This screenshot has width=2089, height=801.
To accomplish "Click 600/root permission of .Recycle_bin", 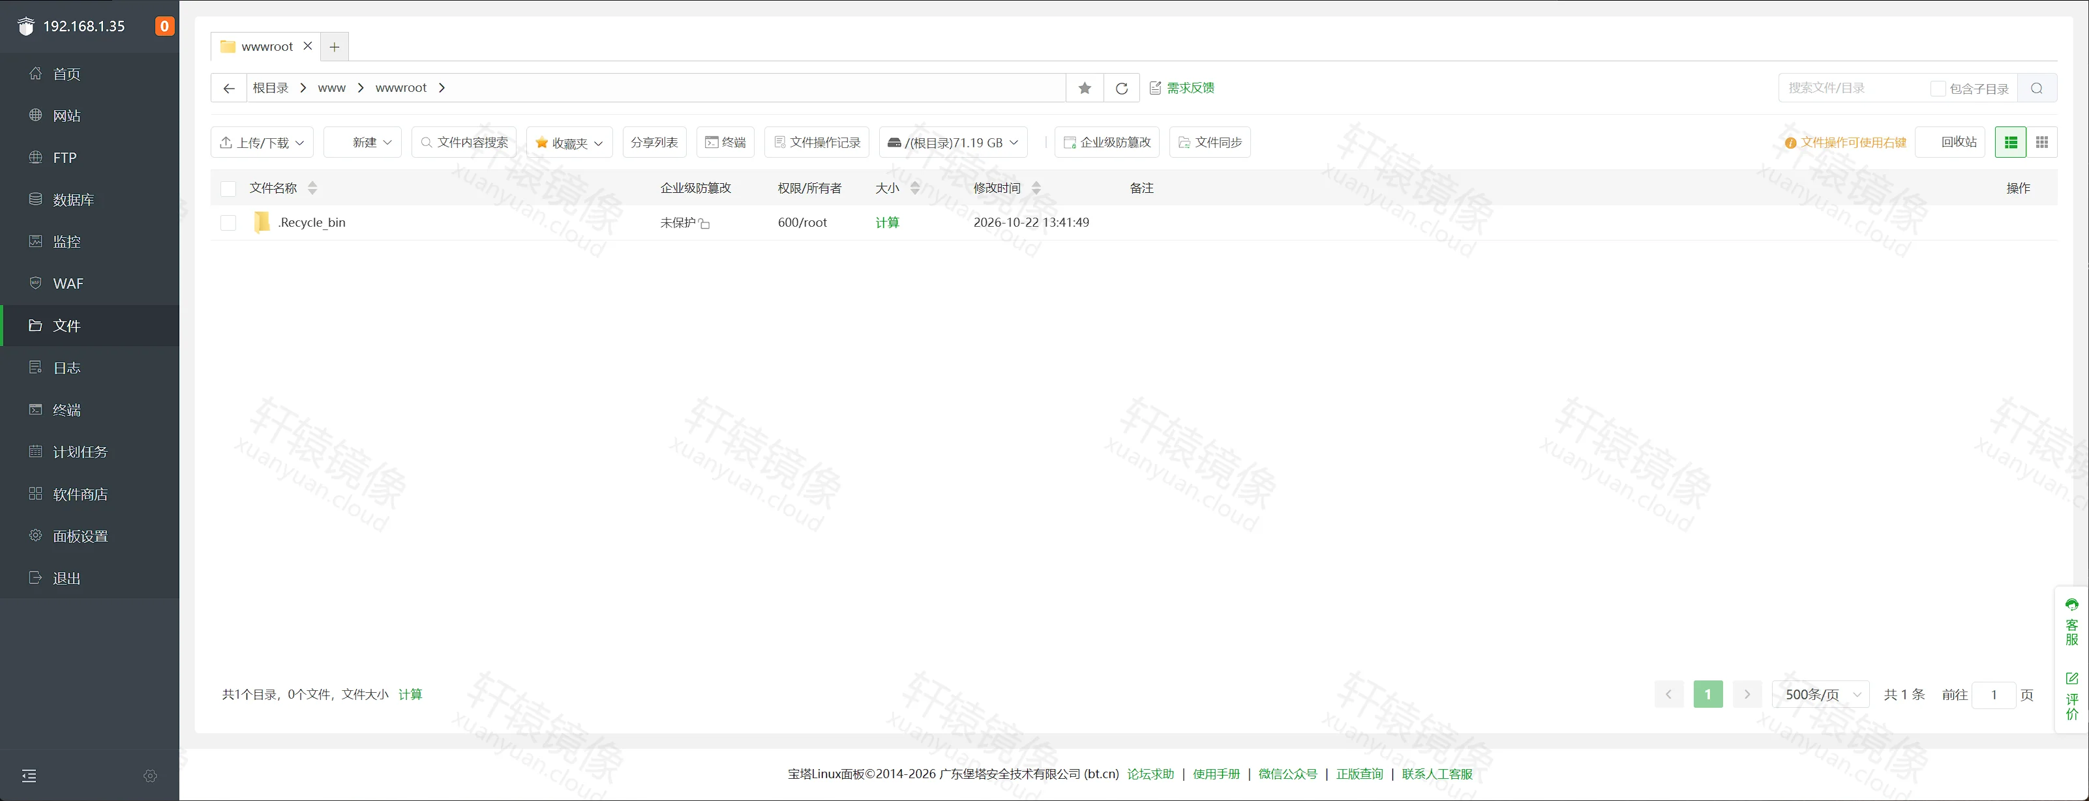I will (x=802, y=222).
